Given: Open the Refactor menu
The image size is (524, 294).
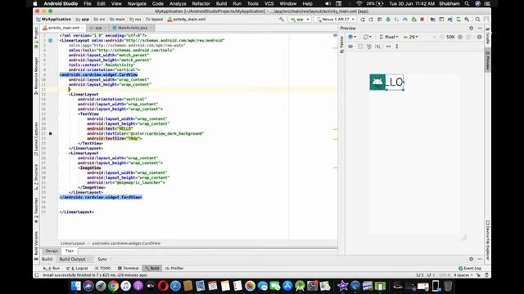Looking at the screenshot, I should click(x=201, y=3).
